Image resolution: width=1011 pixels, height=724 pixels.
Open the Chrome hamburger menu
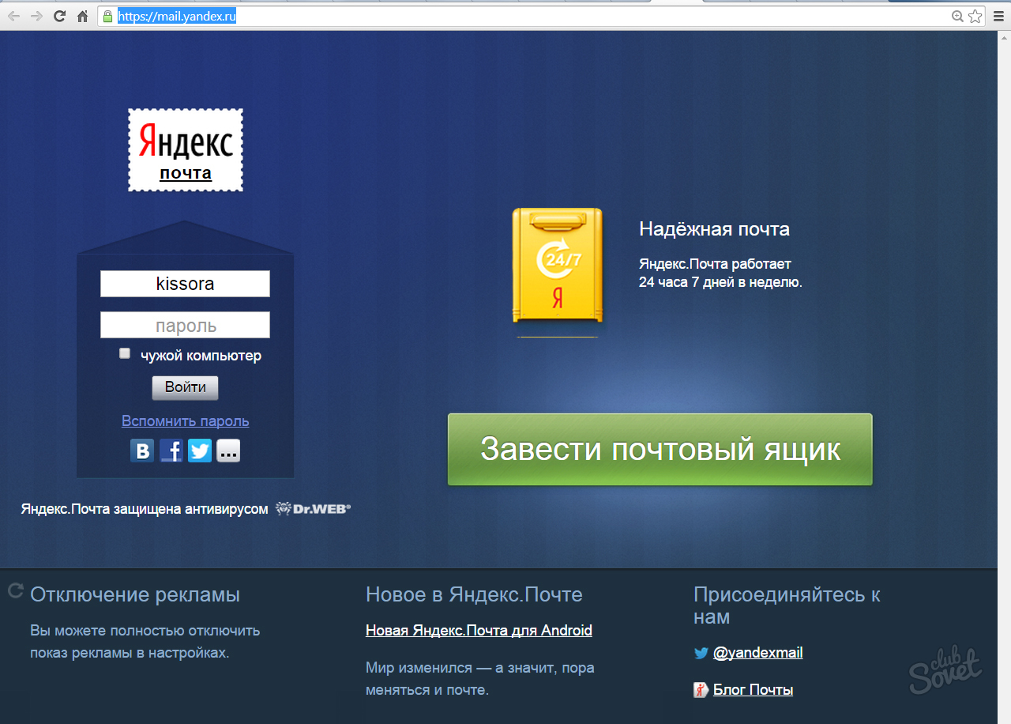pos(998,16)
